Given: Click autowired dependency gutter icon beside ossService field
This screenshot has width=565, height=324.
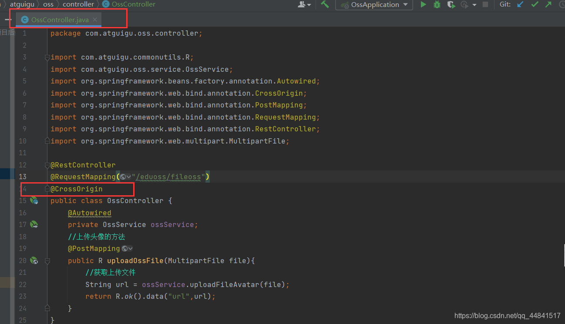Looking at the screenshot, I should coord(34,224).
